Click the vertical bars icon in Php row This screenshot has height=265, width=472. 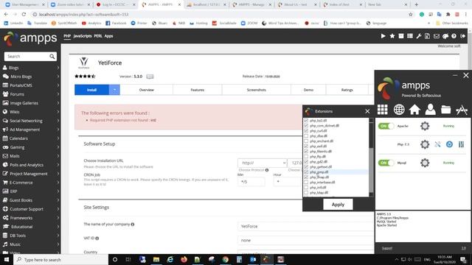pos(461,144)
